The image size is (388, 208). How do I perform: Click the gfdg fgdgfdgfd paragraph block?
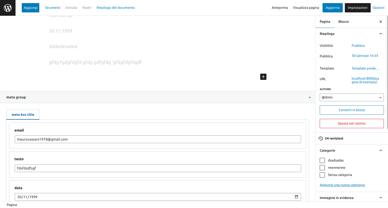[x=95, y=62]
